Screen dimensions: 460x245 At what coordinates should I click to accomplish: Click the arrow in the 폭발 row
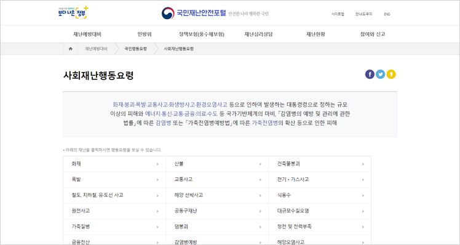coord(157,180)
